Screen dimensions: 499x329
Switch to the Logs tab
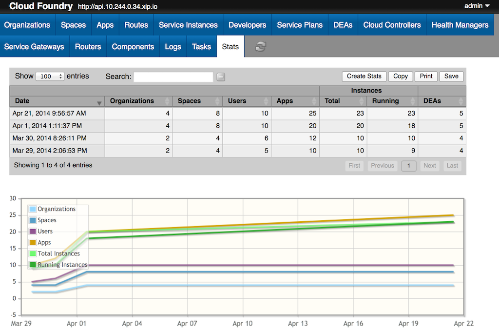173,46
